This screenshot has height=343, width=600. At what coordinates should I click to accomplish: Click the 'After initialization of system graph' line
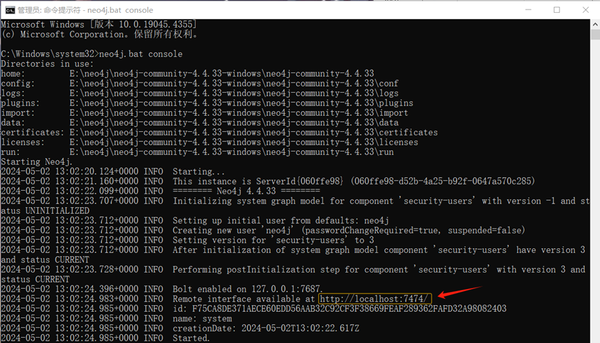(x=293, y=250)
